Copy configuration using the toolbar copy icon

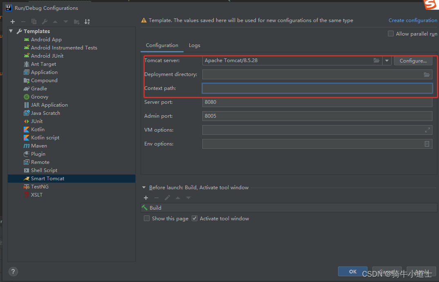click(x=34, y=22)
